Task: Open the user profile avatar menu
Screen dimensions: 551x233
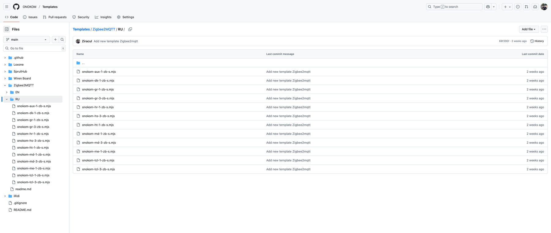Action: [544, 7]
